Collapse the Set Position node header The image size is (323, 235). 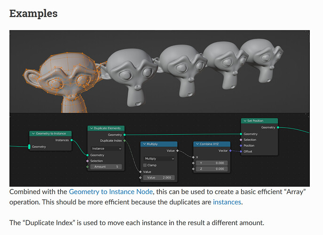(x=260, y=121)
